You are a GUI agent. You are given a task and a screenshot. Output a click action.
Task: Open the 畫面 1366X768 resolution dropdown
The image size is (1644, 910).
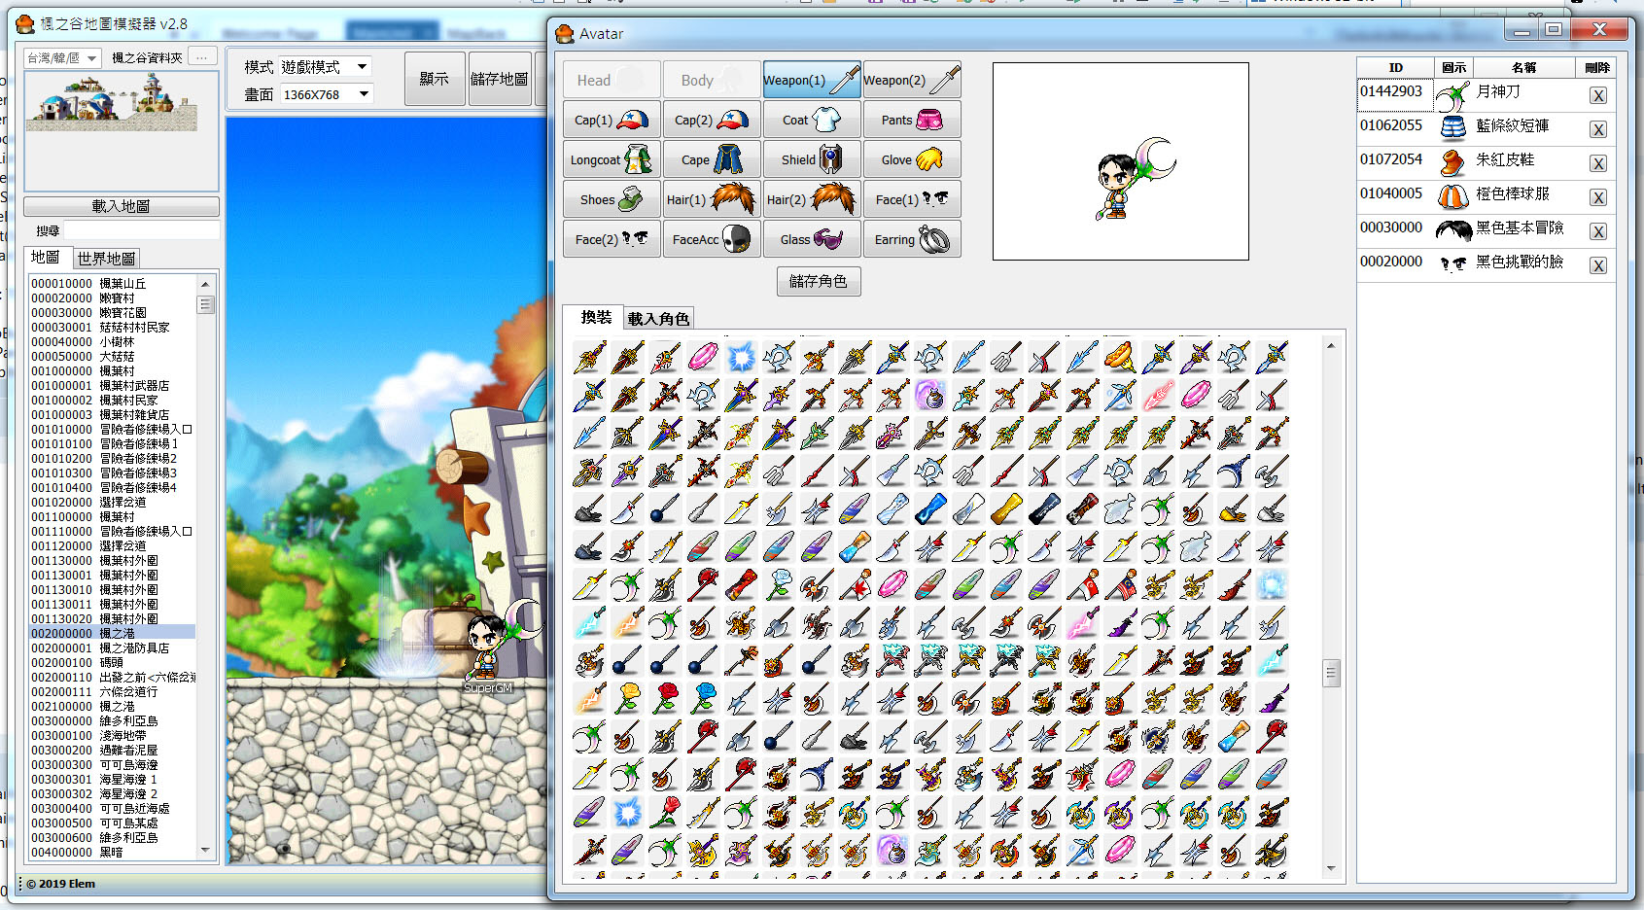click(326, 94)
